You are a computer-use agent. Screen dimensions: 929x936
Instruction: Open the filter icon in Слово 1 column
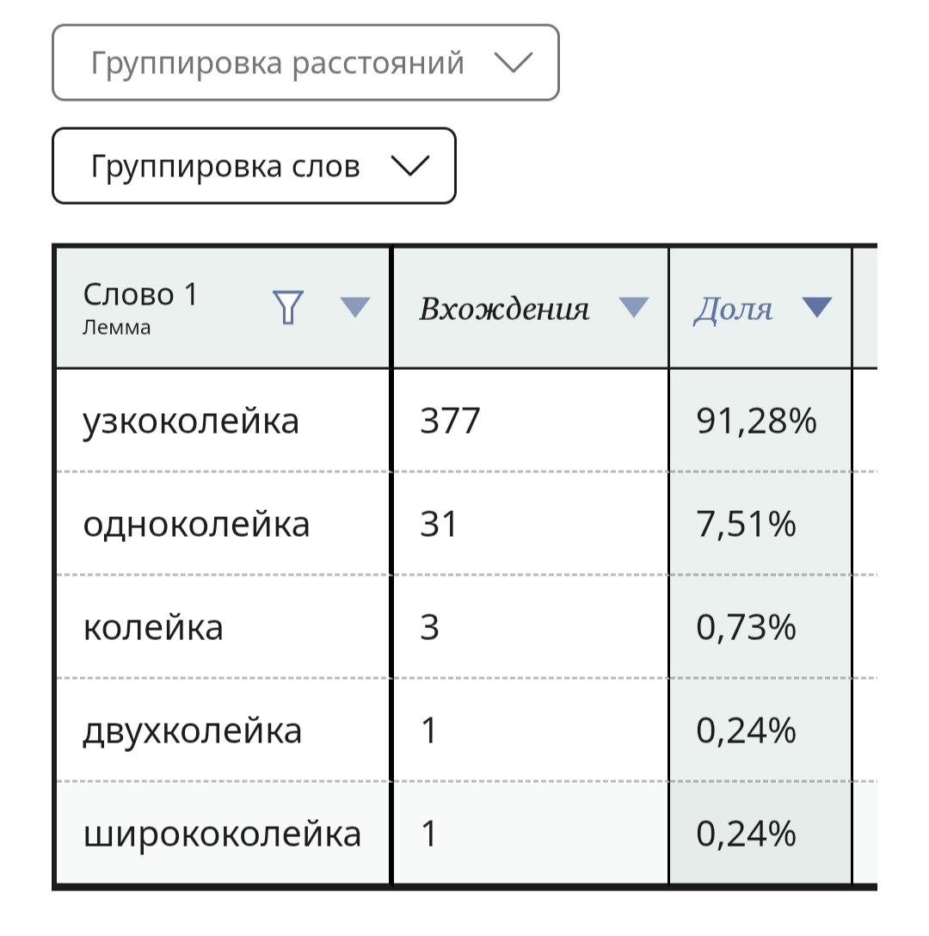(x=288, y=307)
